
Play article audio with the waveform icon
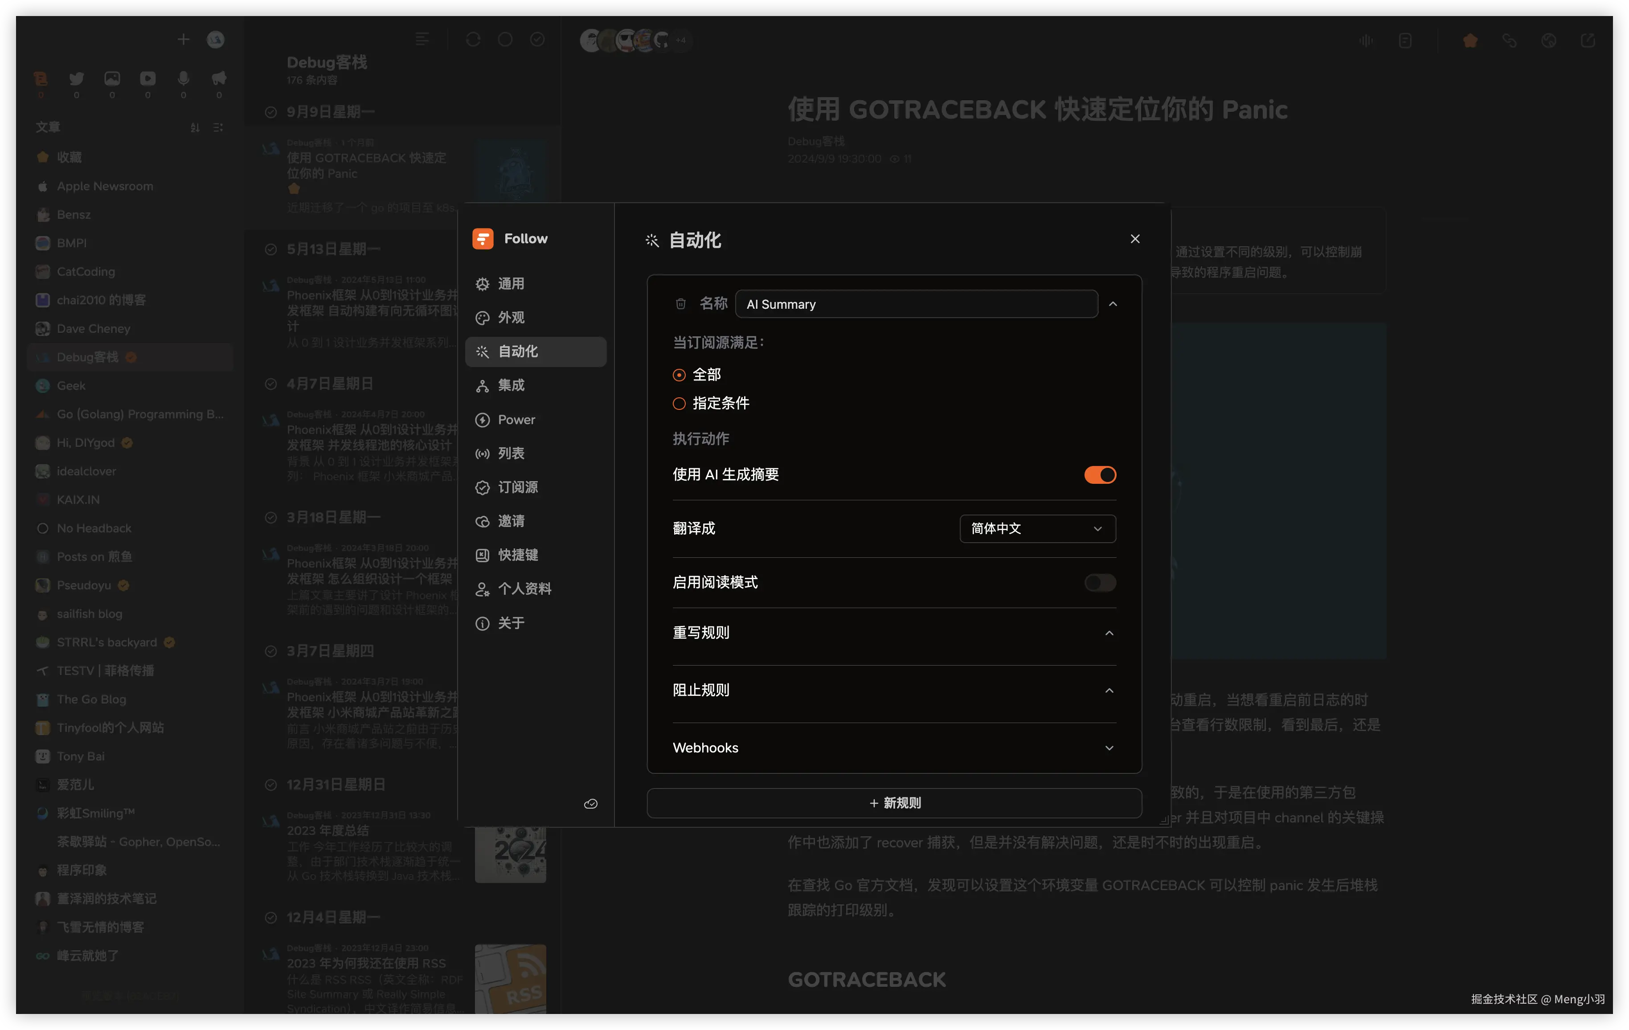[x=1367, y=41]
